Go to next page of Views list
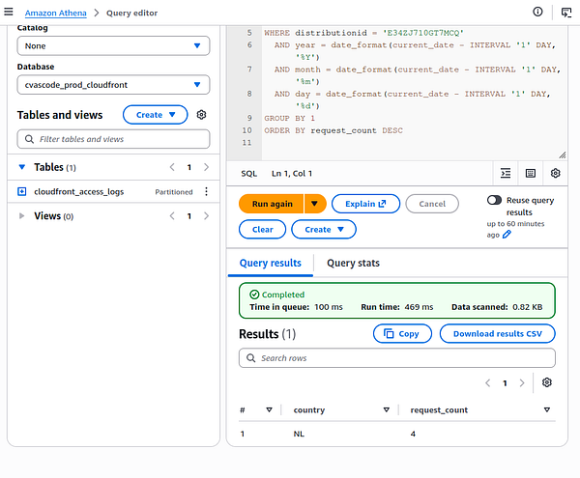The width and height of the screenshot is (580, 478). pyautogui.click(x=207, y=215)
